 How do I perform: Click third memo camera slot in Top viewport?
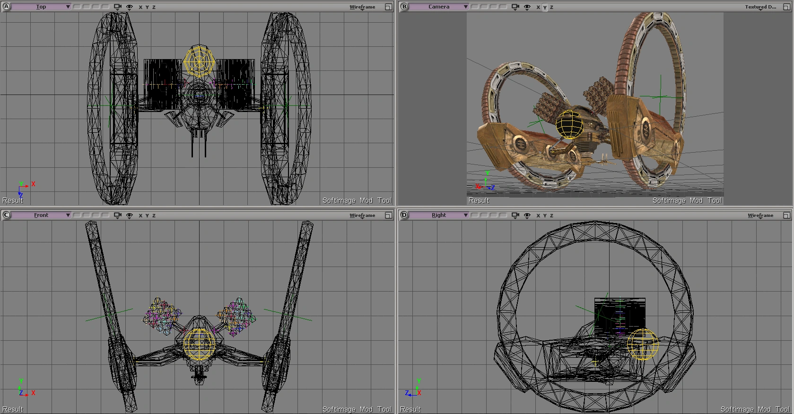(96, 7)
